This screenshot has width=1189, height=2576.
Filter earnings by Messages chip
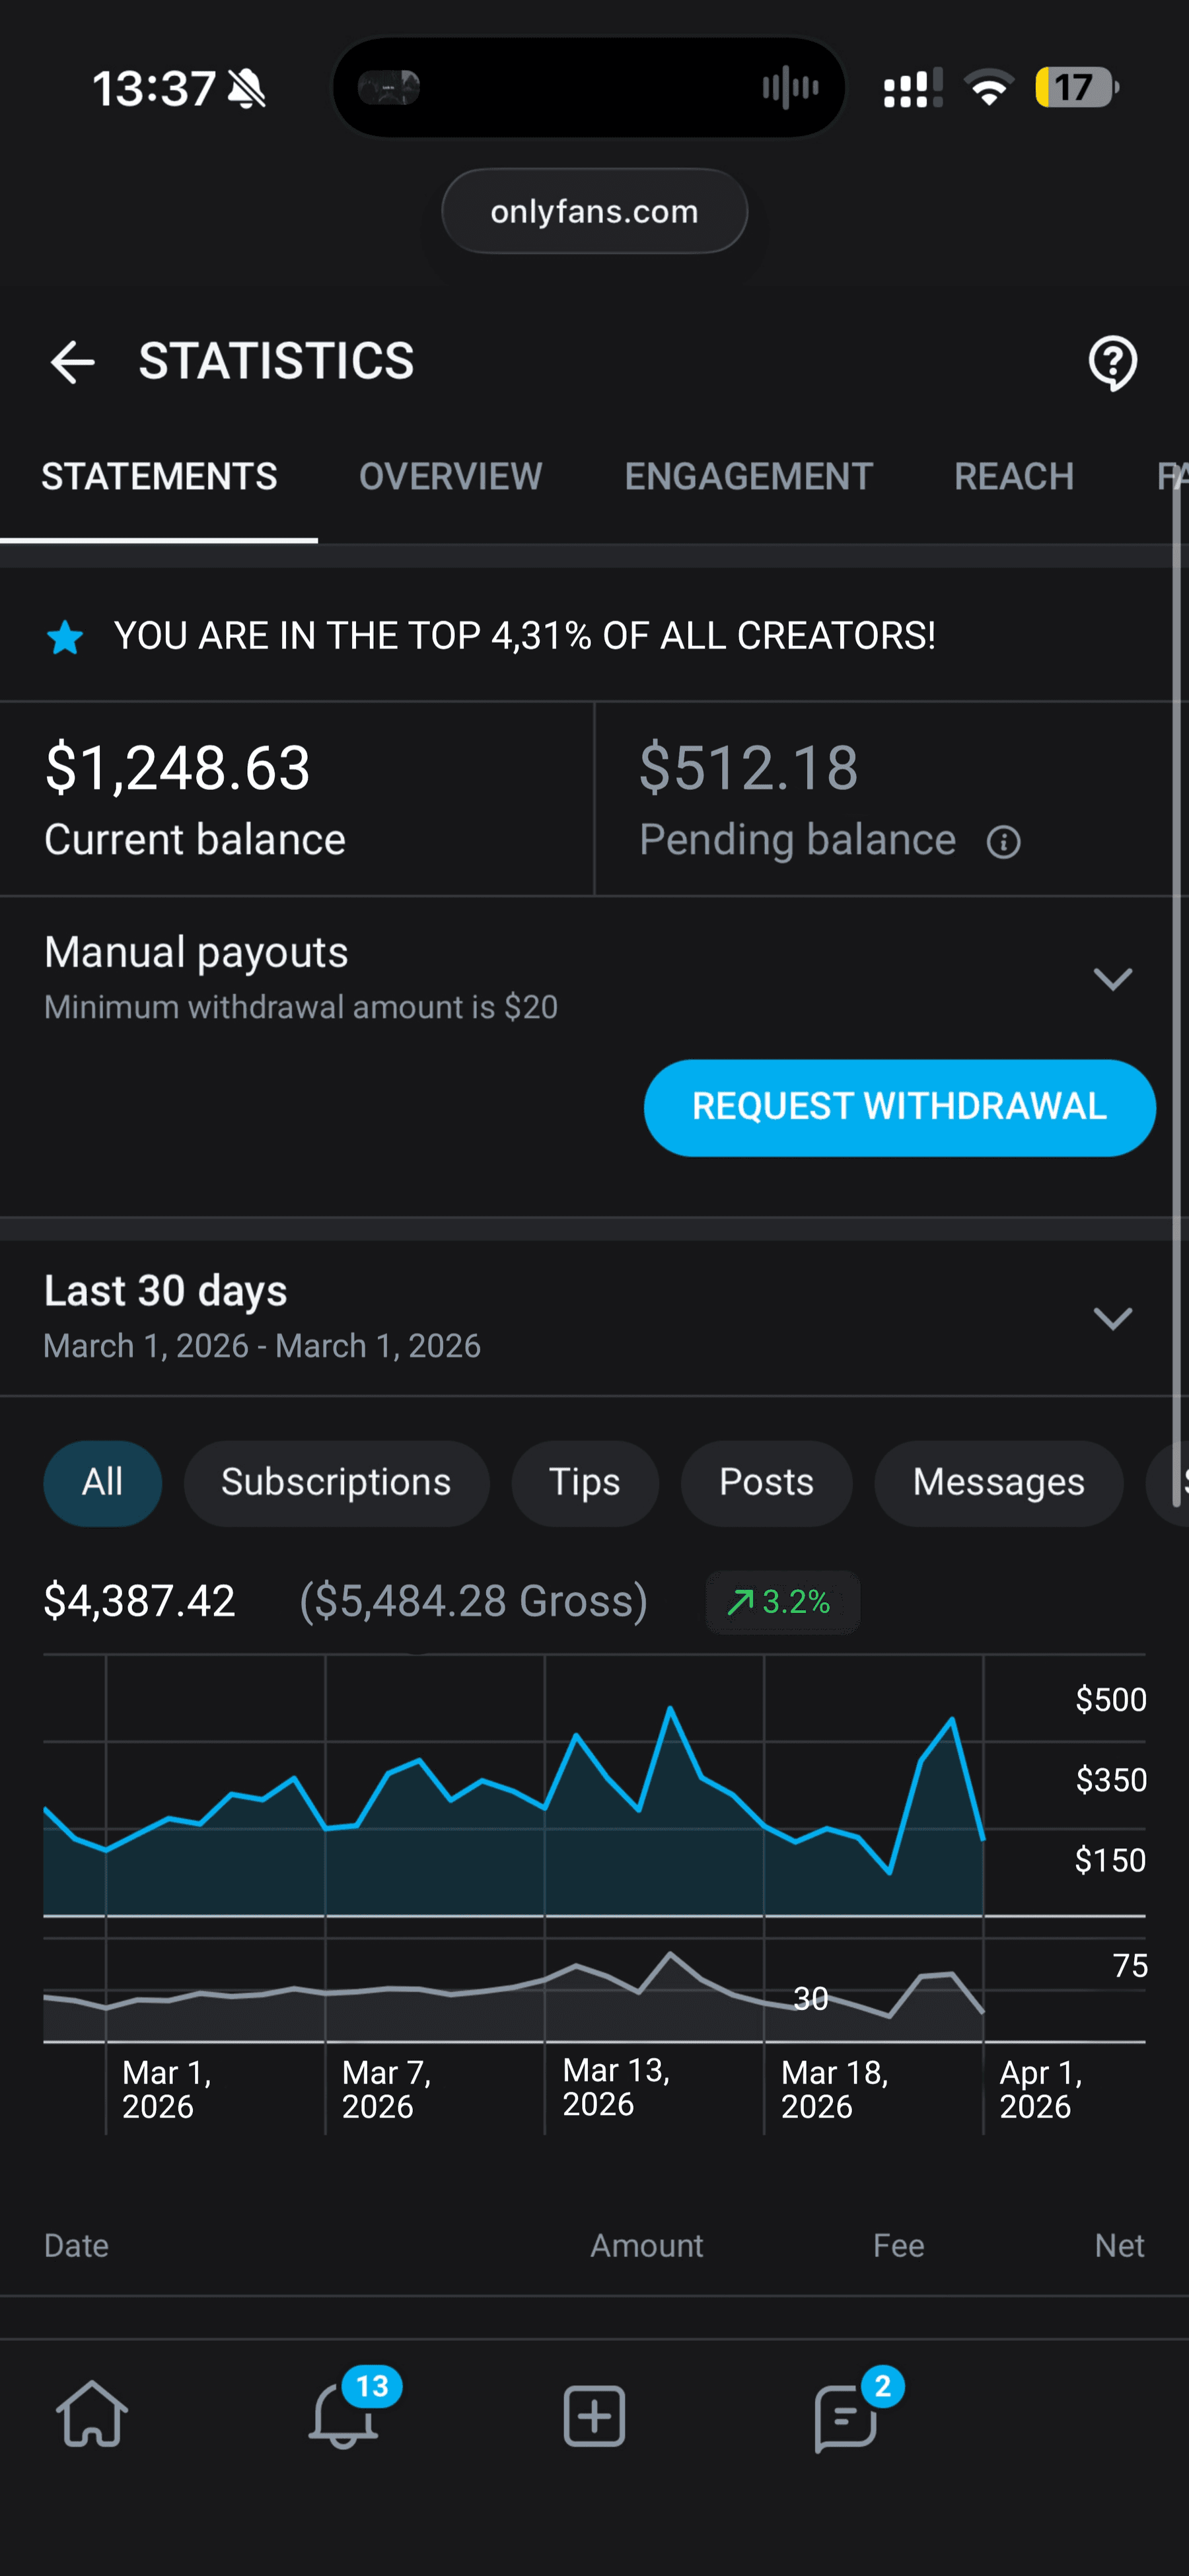(x=998, y=1483)
